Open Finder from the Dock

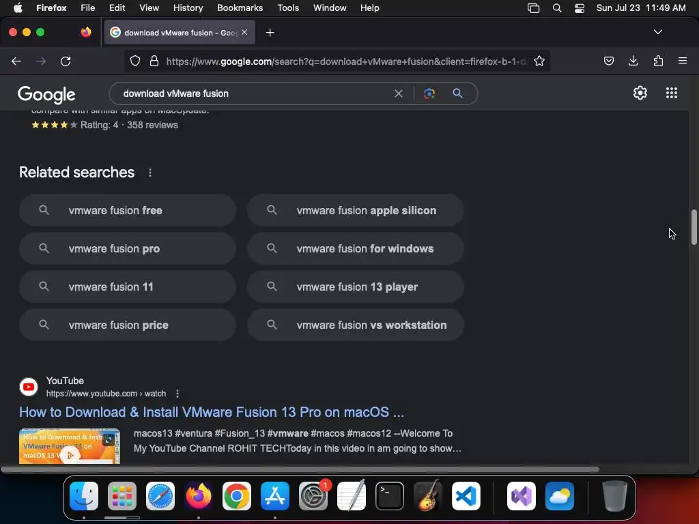coord(84,496)
